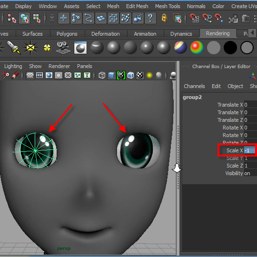Enable Snap to grids magnet icon
This screenshot has height=257, width=257.
point(195,18)
